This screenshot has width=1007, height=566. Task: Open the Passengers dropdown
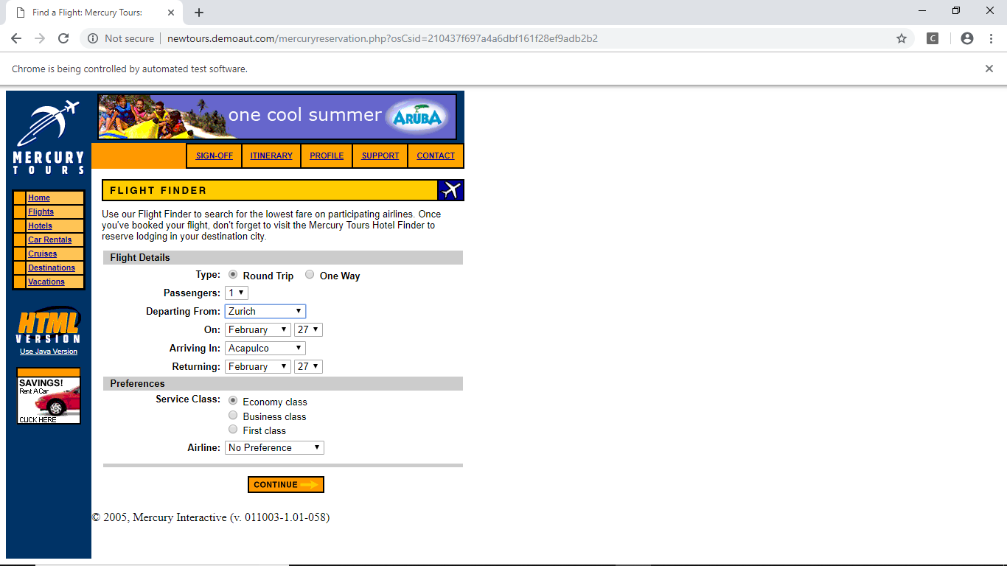coord(237,293)
